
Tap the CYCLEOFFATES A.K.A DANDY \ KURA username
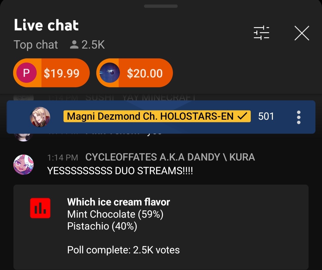pyautogui.click(x=170, y=157)
